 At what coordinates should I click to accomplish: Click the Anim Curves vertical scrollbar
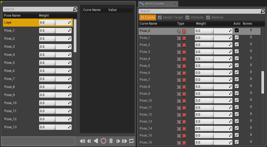coord(263,82)
